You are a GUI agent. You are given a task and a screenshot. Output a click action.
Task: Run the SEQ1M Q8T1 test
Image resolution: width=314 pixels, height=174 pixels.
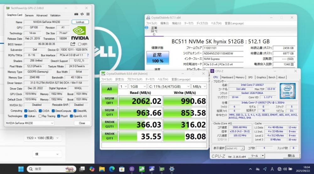[x=110, y=101]
